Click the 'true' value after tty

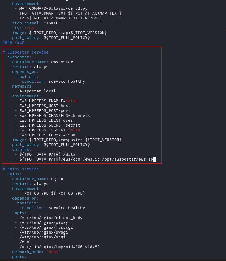(x=29, y=28)
